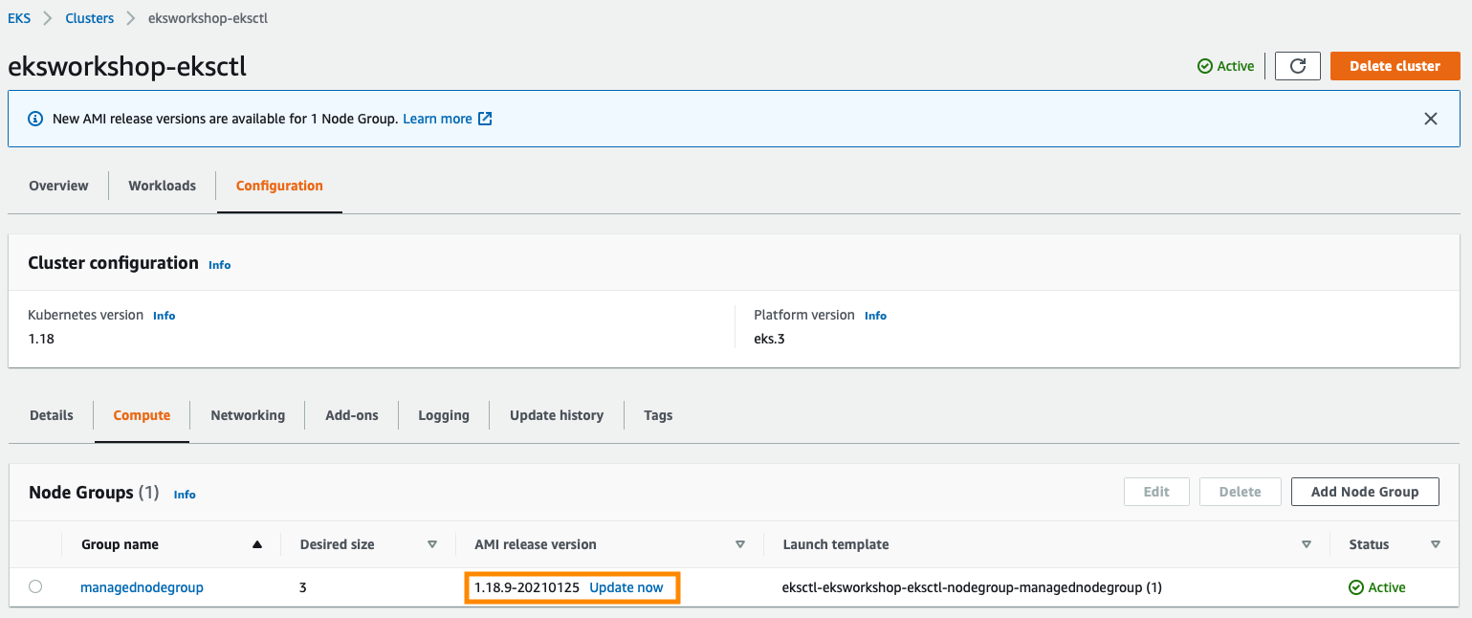Go to Clusters breadcrumb link

pyautogui.click(x=90, y=18)
